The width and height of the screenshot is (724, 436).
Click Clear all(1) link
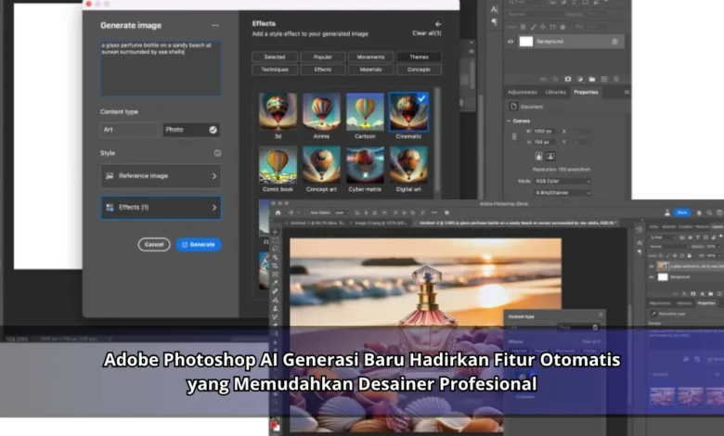point(427,33)
